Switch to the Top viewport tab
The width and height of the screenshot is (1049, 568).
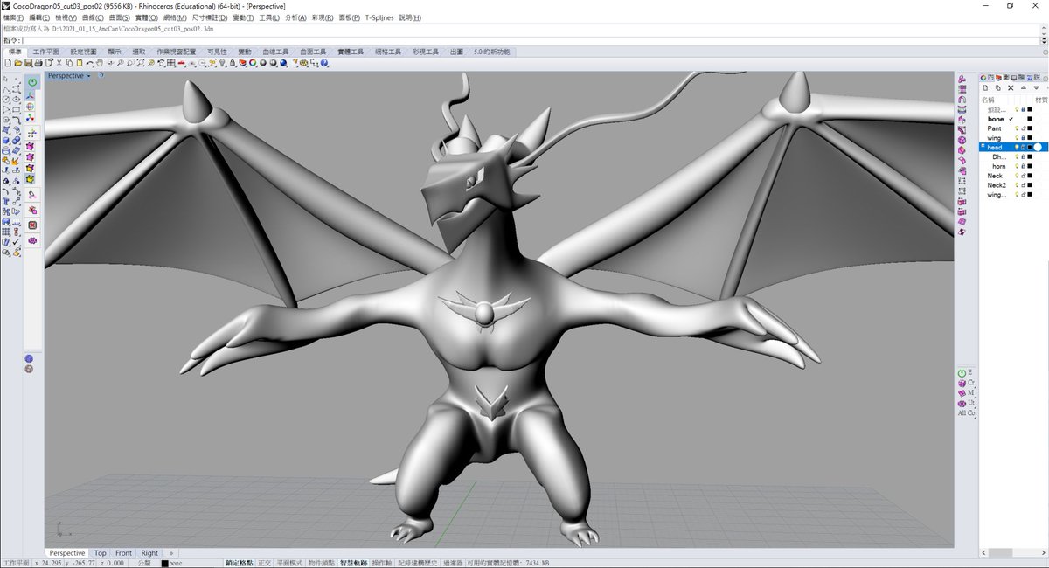[101, 553]
